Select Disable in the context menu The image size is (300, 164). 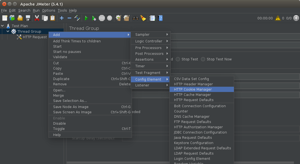[x=60, y=124]
